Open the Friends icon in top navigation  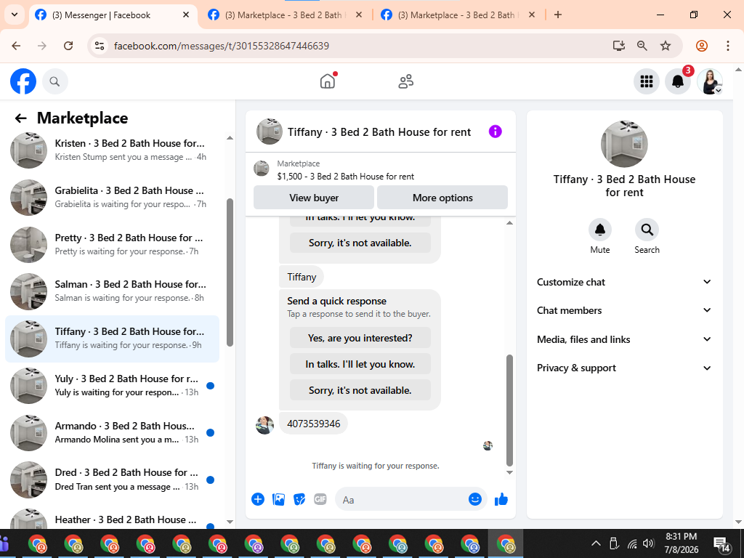[405, 81]
